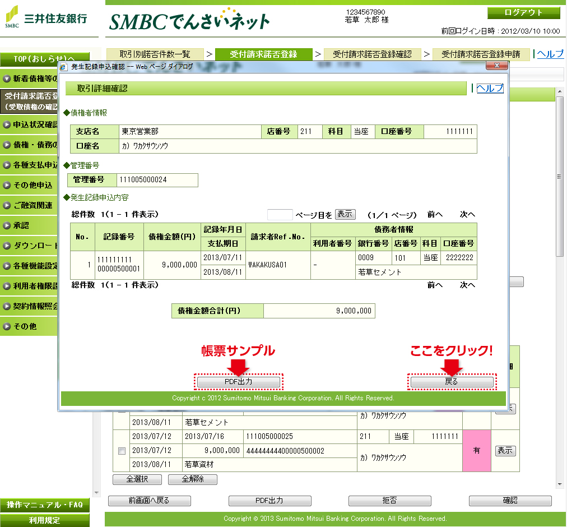Open the ヘルプ link in the dialog
The width and height of the screenshot is (567, 527).
490,88
